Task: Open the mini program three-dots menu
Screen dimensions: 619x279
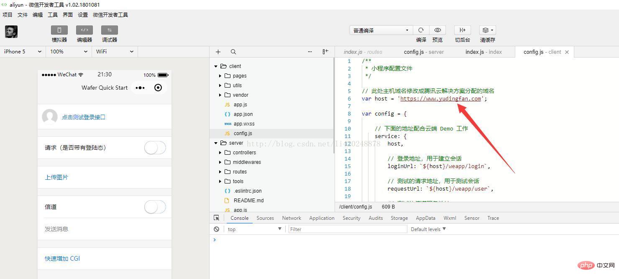Action: click(140, 88)
